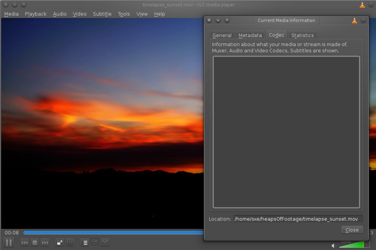Skip to next media track

45,243
